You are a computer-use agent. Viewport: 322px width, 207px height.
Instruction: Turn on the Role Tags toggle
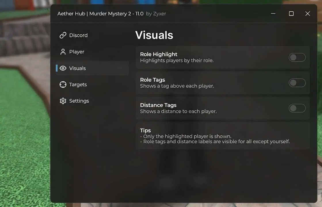297,83
